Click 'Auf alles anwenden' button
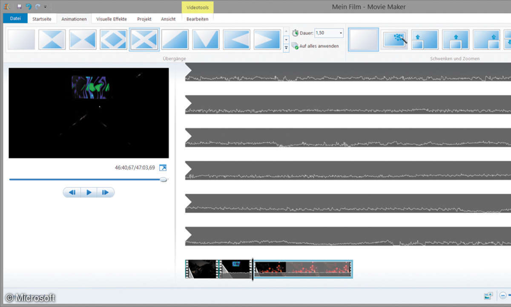511x307 pixels. (315, 46)
